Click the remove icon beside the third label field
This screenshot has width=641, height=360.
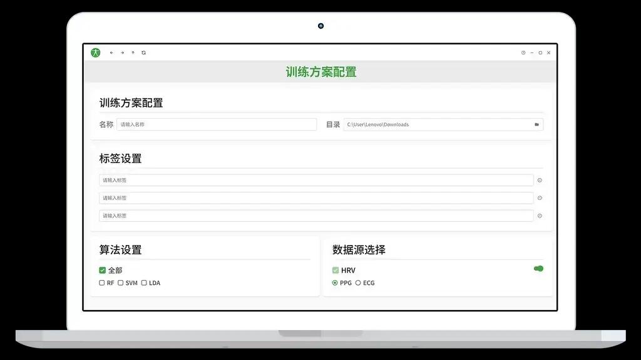pos(540,216)
